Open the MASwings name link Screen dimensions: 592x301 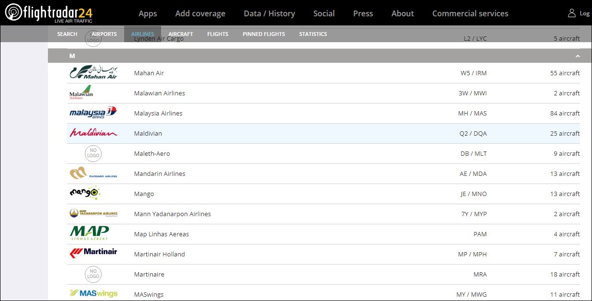coord(149,294)
